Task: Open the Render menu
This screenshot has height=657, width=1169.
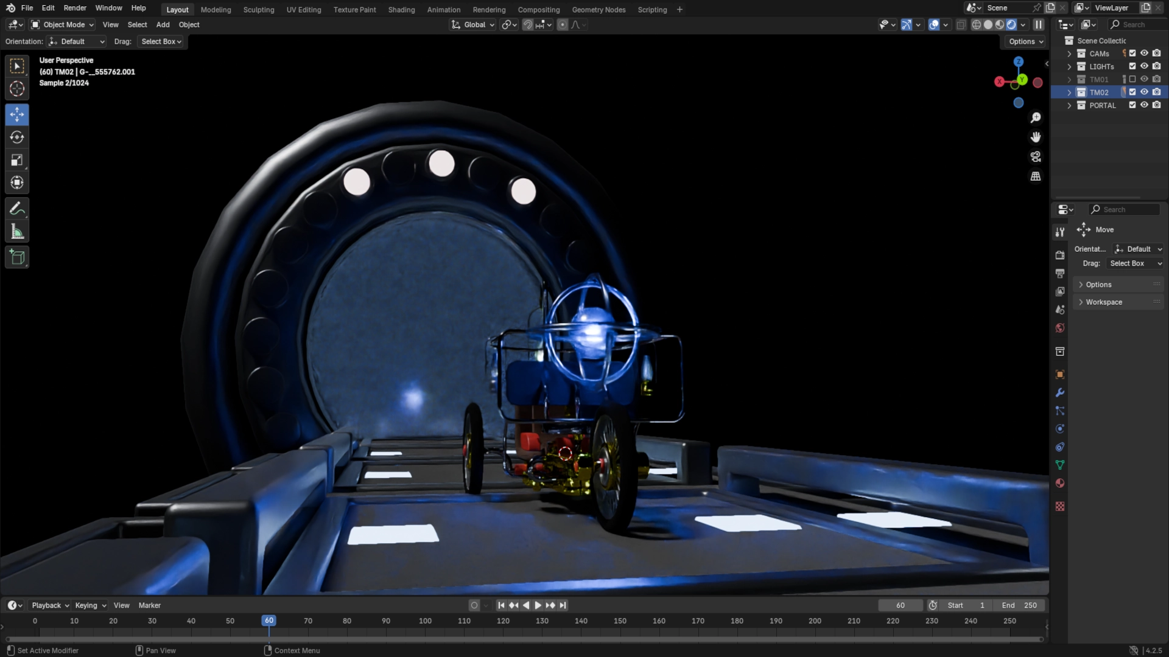Action: point(75,8)
